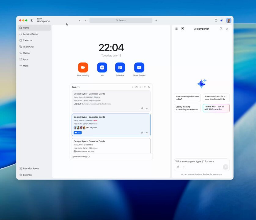
Task: Open the recording icon on first meeting card
Action: point(77,104)
